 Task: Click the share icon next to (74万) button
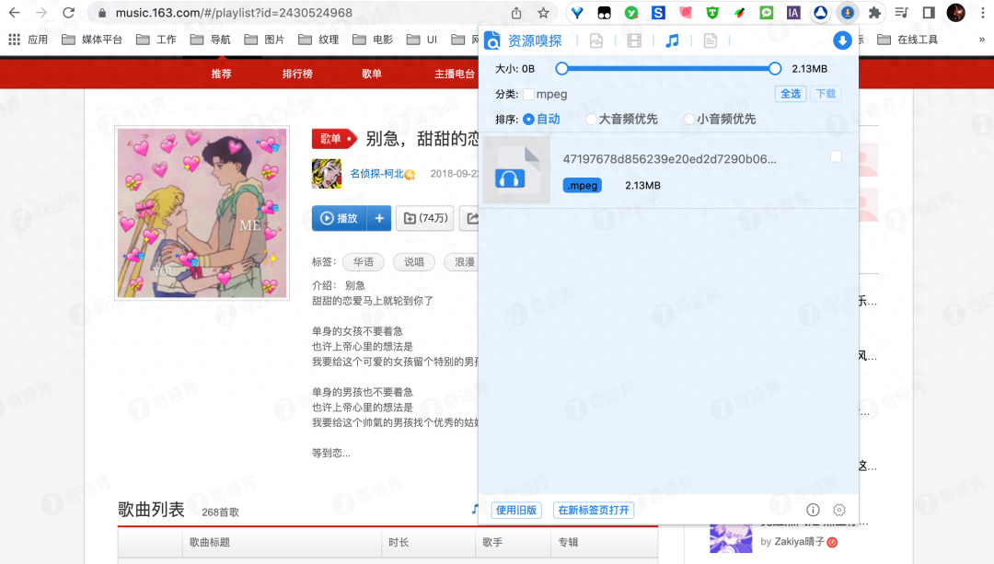tap(472, 218)
